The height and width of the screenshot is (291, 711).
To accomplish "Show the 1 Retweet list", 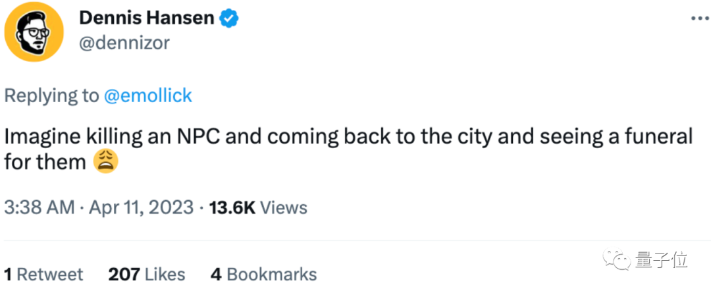I will (43, 274).
